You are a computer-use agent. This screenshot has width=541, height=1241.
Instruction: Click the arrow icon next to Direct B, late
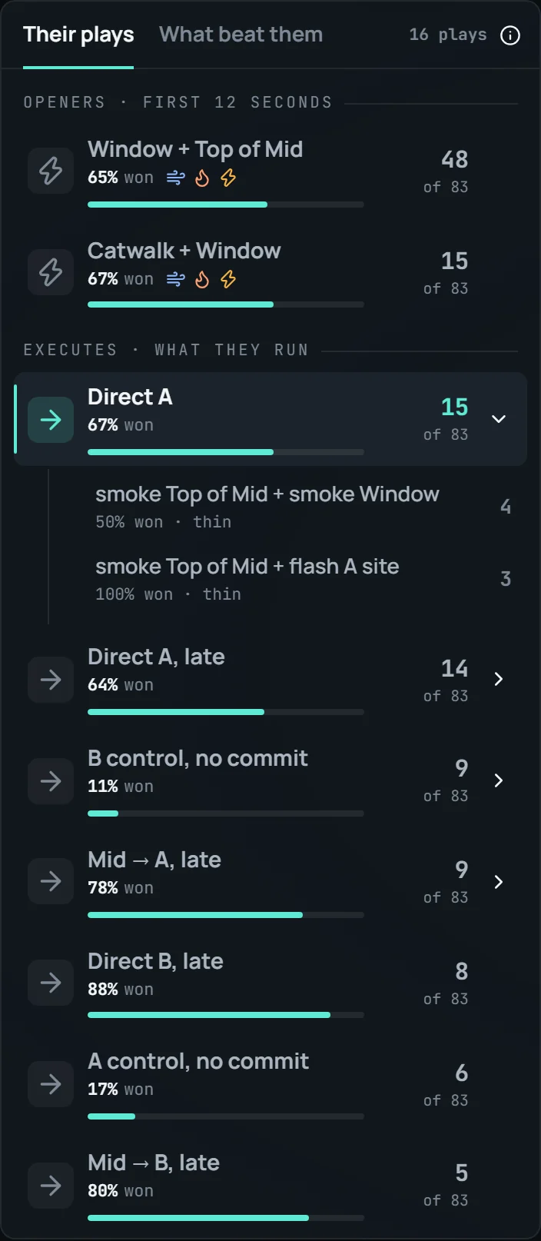pyautogui.click(x=51, y=982)
